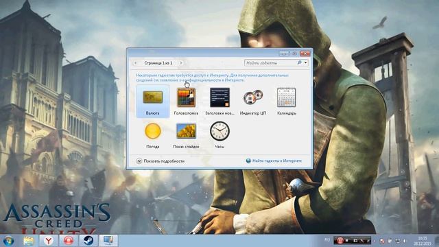Close the gadget gallery window
Image resolution: width=439 pixels, height=247 pixels.
coord(305,54)
